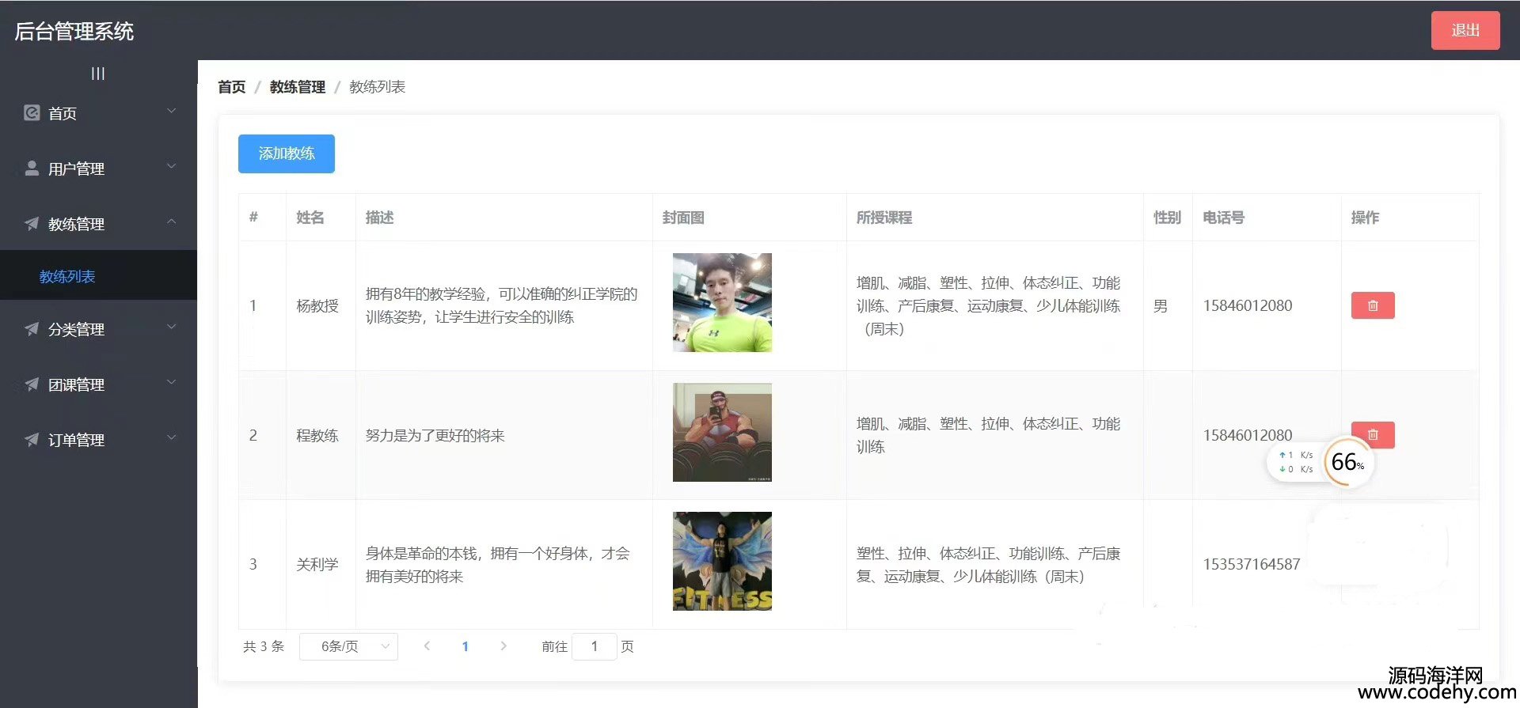Click the 共 3 条 total count
The image size is (1520, 708).
click(264, 646)
